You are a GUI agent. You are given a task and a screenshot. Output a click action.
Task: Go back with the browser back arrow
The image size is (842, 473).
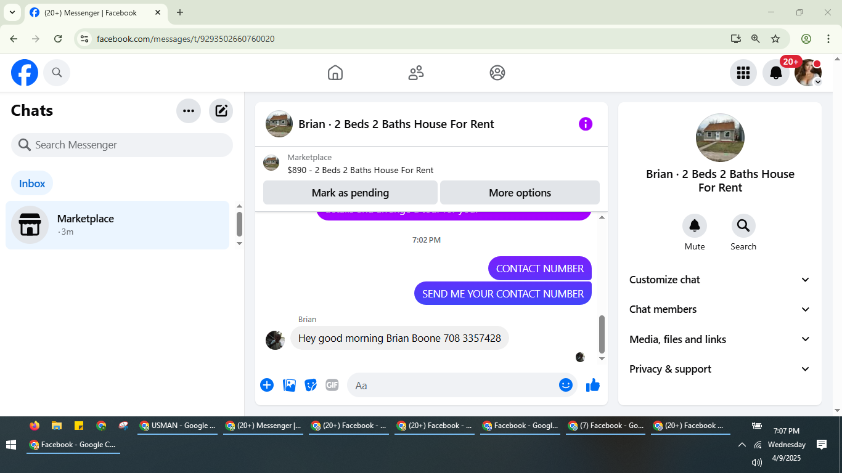pyautogui.click(x=14, y=39)
